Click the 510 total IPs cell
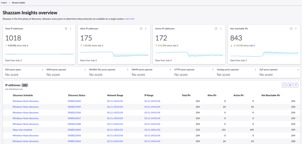This screenshot has height=144, width=302. pyautogui.click(x=198, y=130)
